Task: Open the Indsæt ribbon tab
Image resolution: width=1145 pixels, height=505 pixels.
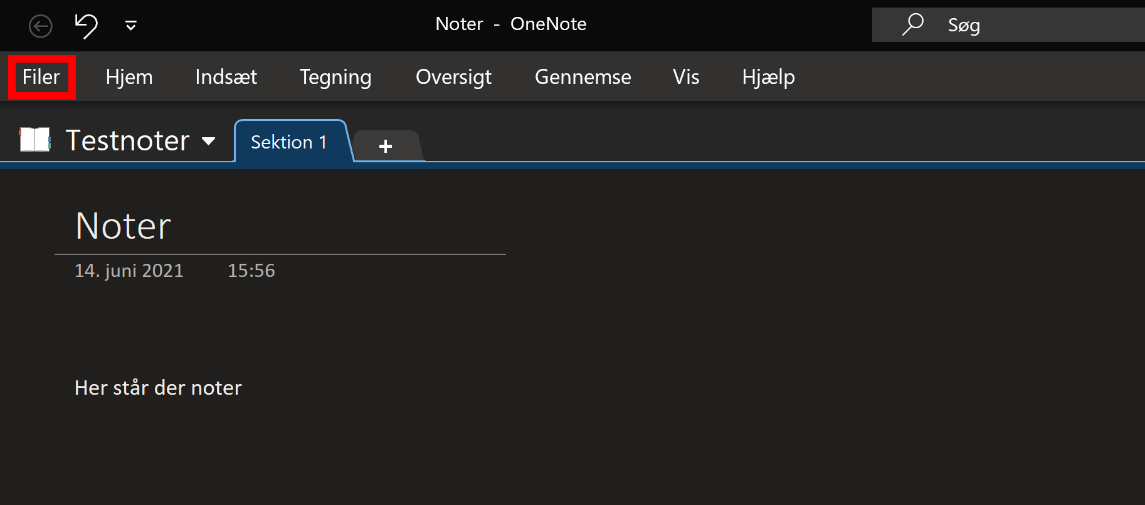Action: [x=226, y=77]
